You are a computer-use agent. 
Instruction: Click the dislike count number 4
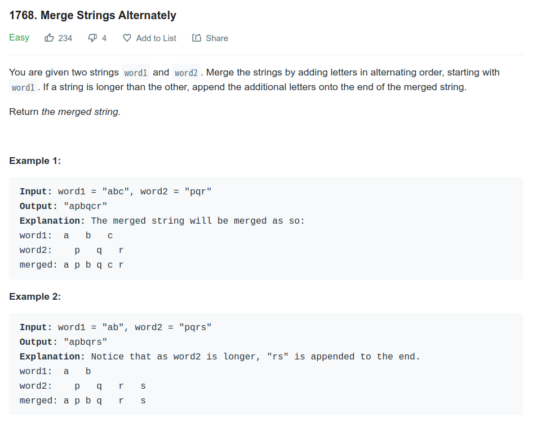coord(104,38)
